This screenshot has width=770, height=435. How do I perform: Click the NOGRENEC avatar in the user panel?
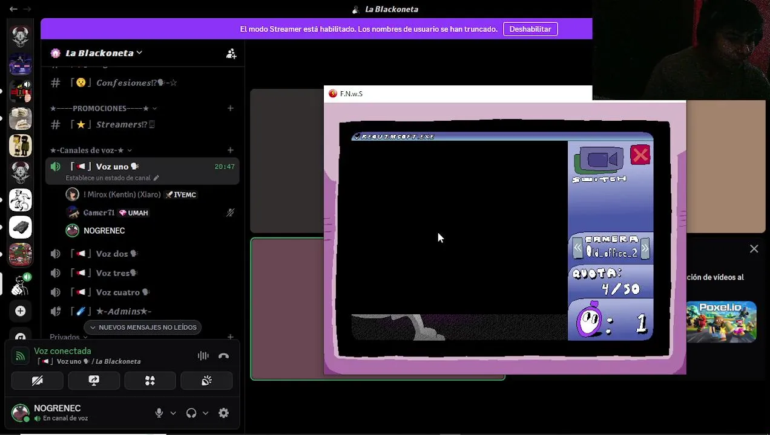click(21, 413)
